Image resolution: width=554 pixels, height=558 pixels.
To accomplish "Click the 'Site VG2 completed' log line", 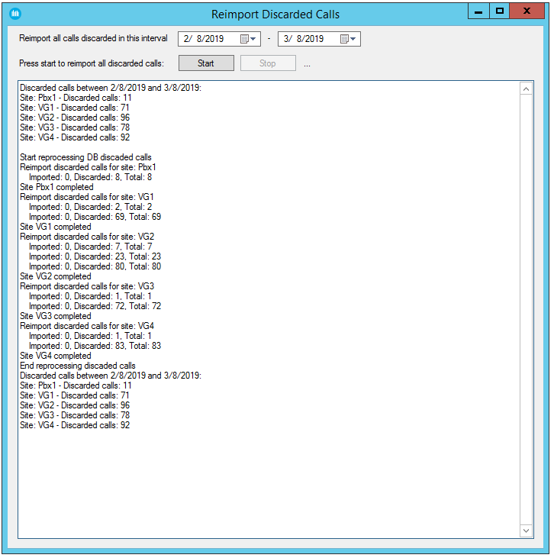I will pyautogui.click(x=56, y=276).
